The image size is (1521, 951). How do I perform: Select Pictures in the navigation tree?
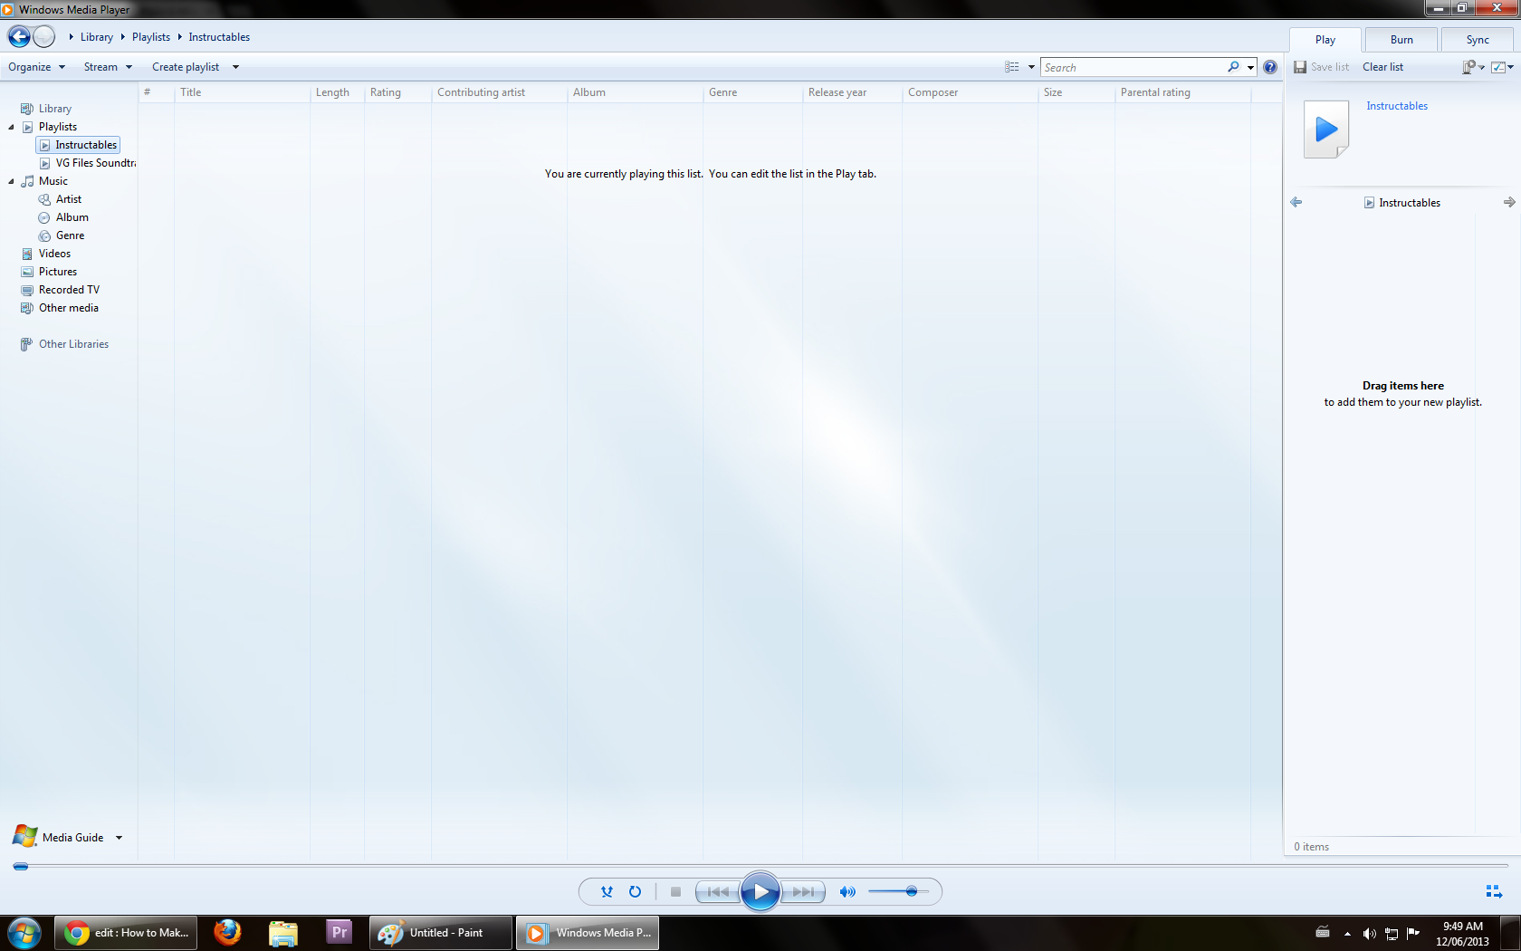[x=50, y=272]
